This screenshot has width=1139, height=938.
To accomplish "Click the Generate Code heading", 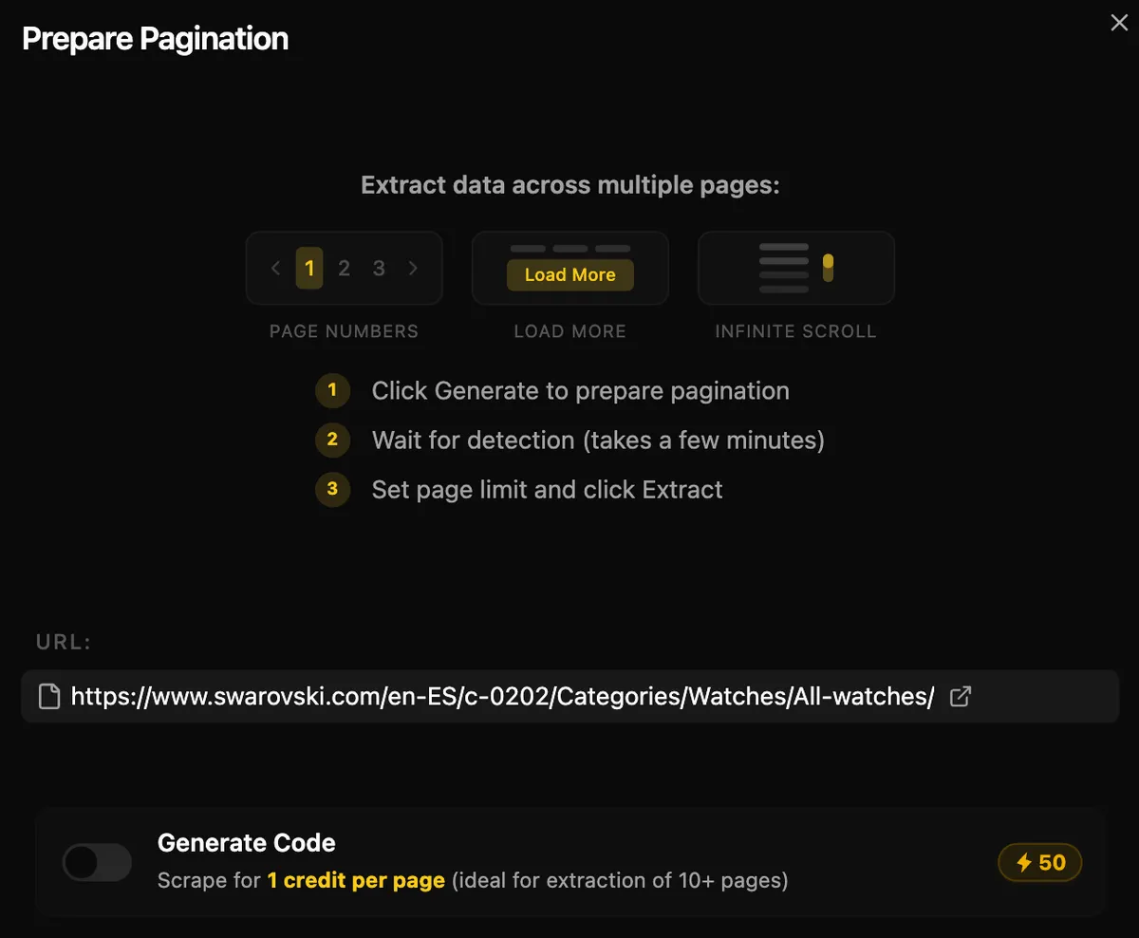I will click(x=246, y=842).
